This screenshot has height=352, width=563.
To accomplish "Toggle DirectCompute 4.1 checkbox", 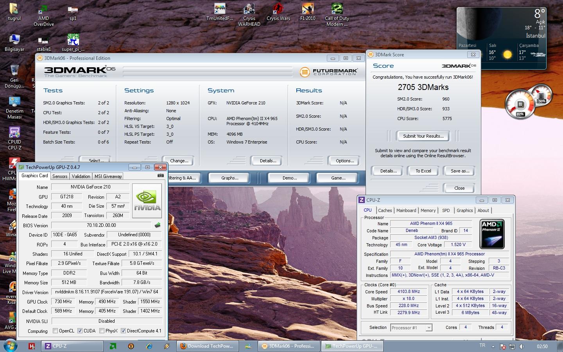I will tap(123, 331).
